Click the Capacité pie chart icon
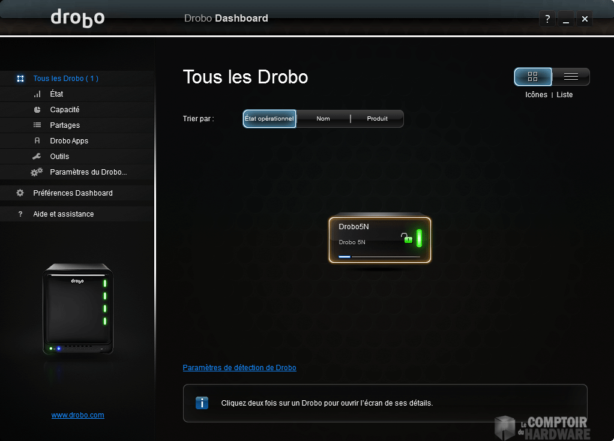614x441 pixels. coord(37,110)
